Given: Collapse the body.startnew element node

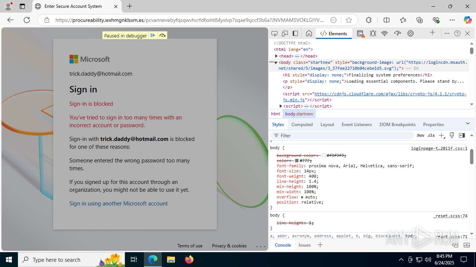Looking at the screenshot, I should coord(276,62).
